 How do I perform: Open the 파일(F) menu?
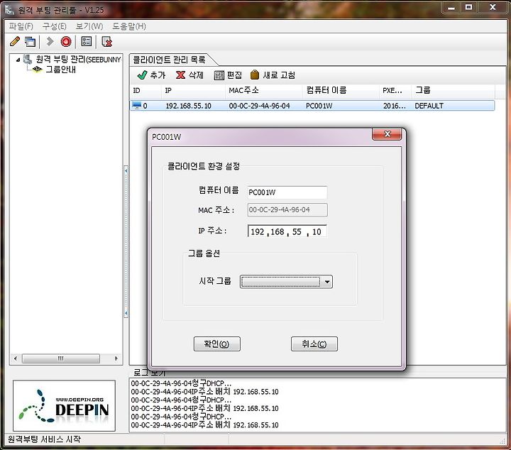tap(21, 26)
